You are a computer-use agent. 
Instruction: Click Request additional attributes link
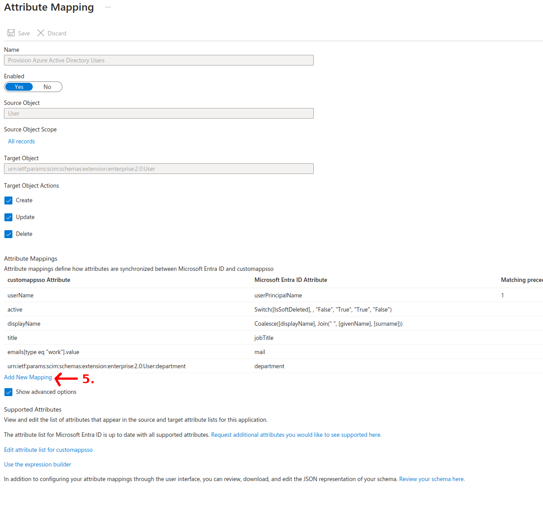tap(296, 435)
